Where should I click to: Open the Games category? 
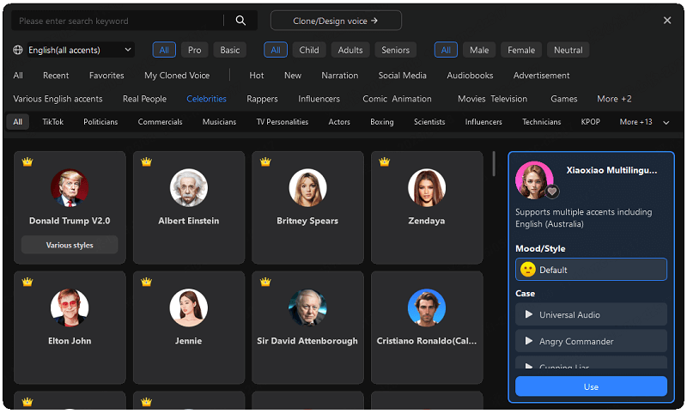pyautogui.click(x=564, y=99)
